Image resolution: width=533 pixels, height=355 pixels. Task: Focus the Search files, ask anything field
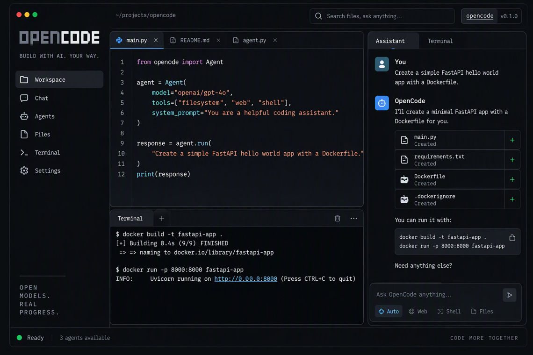[x=382, y=16]
